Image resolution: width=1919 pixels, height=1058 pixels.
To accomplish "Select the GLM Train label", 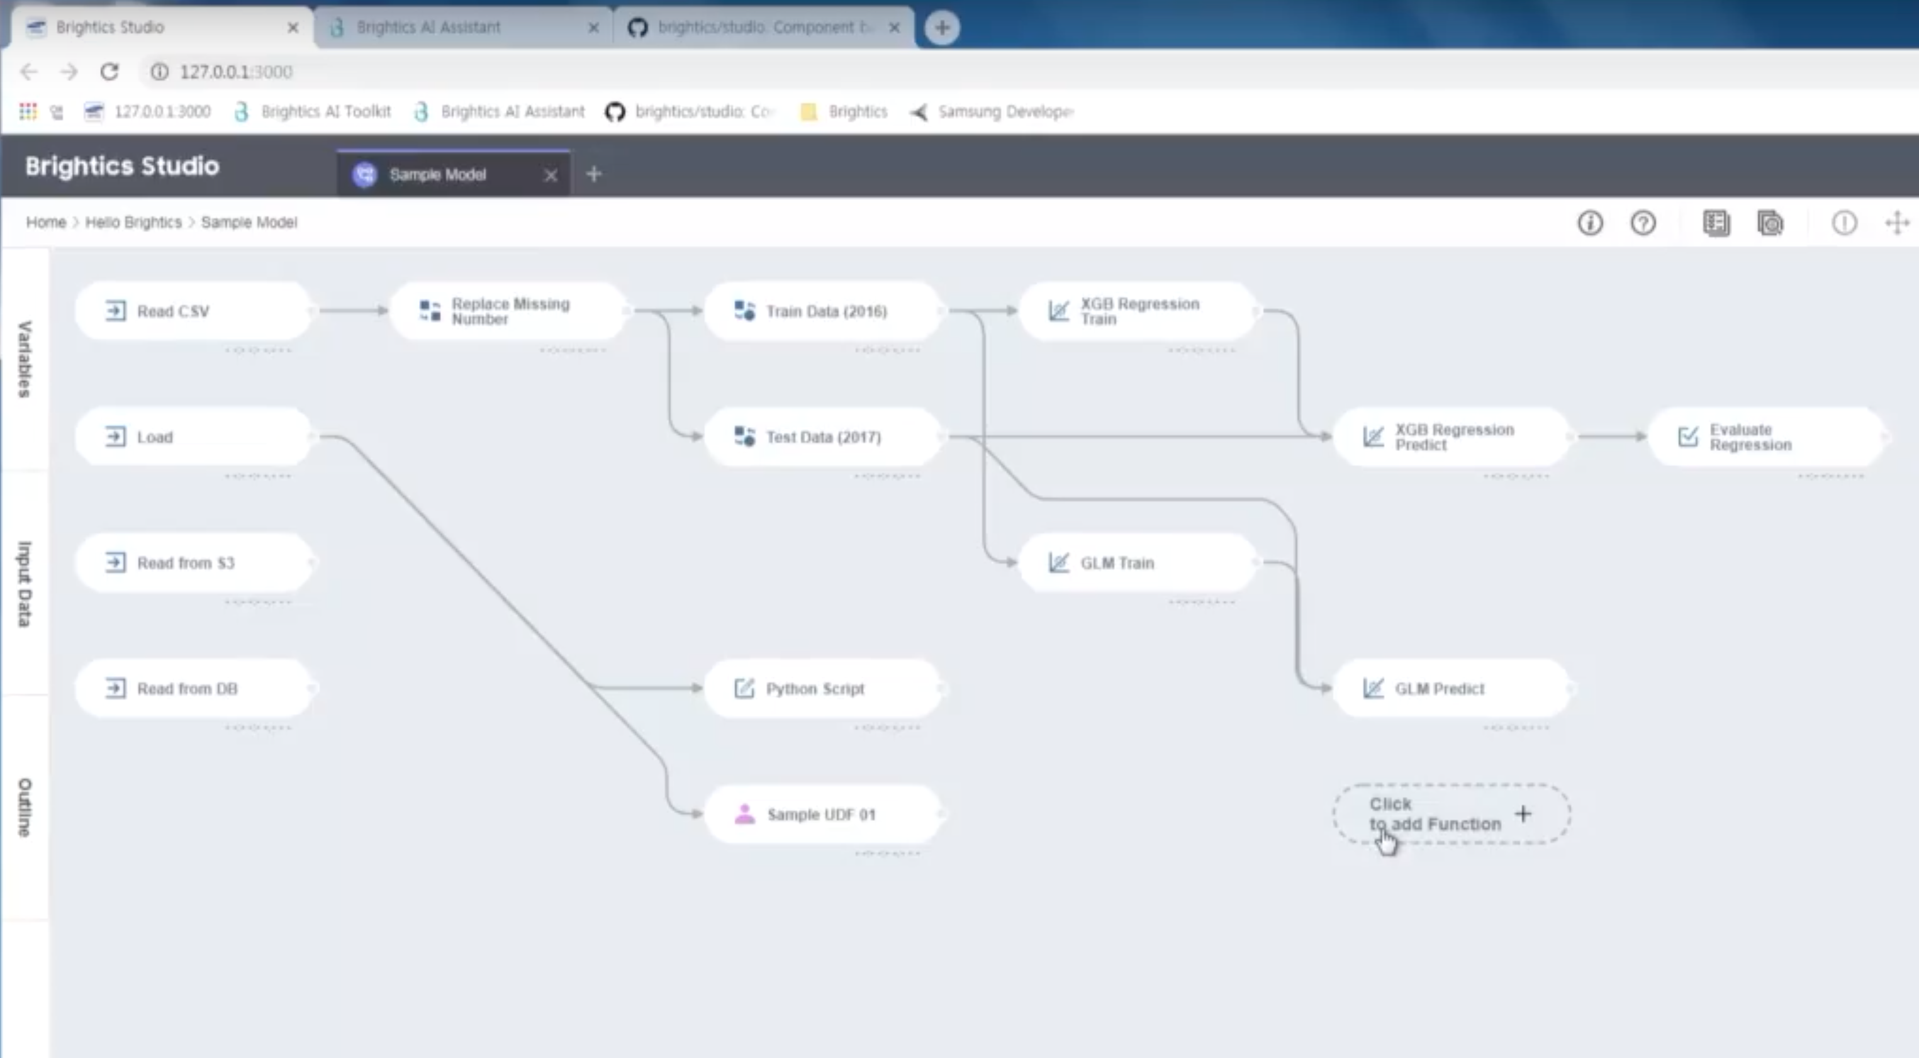I will click(1117, 563).
